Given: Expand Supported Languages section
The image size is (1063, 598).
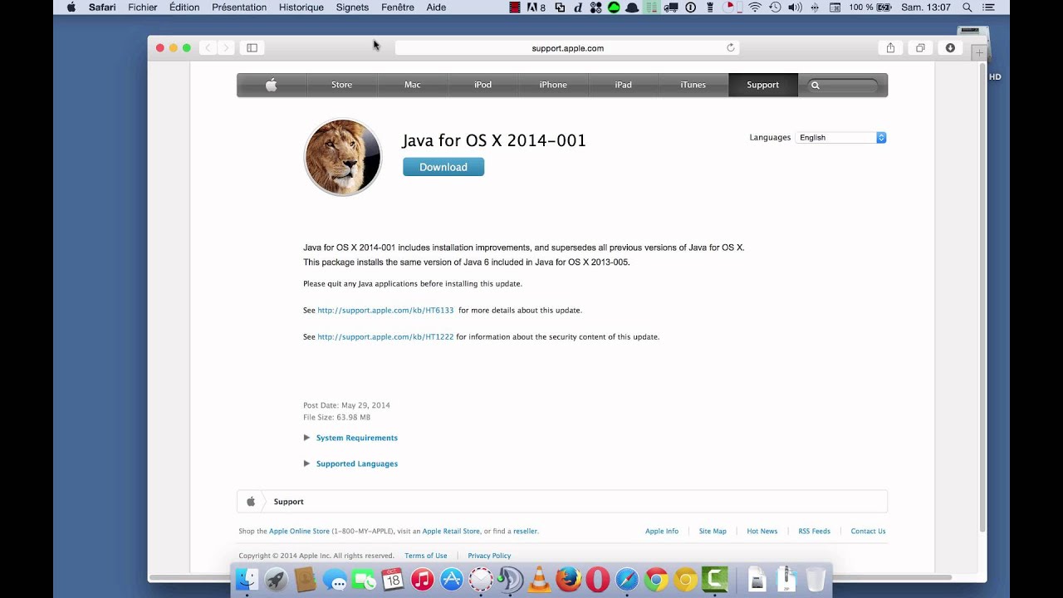Looking at the screenshot, I should pyautogui.click(x=356, y=463).
